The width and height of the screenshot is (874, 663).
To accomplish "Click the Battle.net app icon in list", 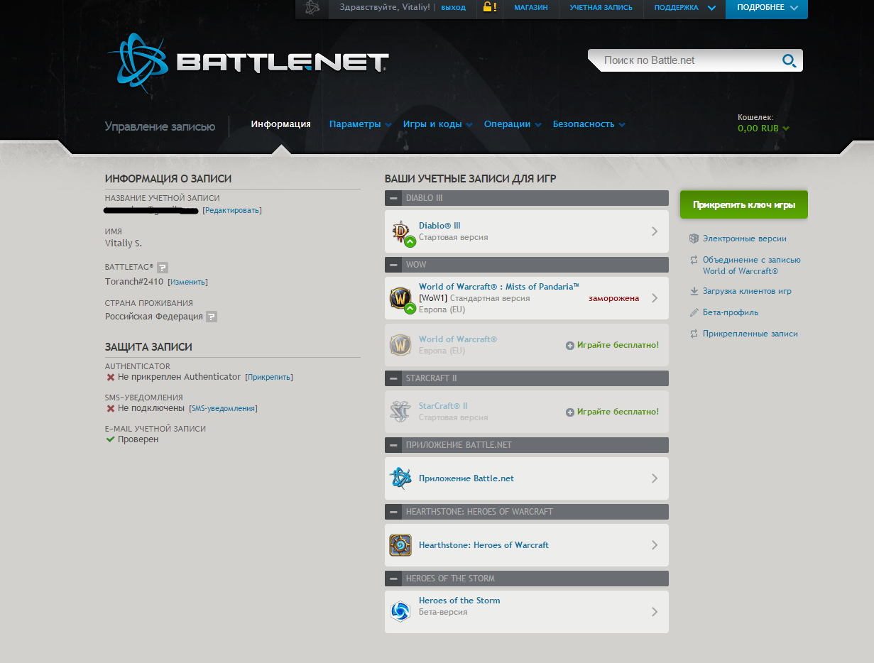I will coord(400,478).
